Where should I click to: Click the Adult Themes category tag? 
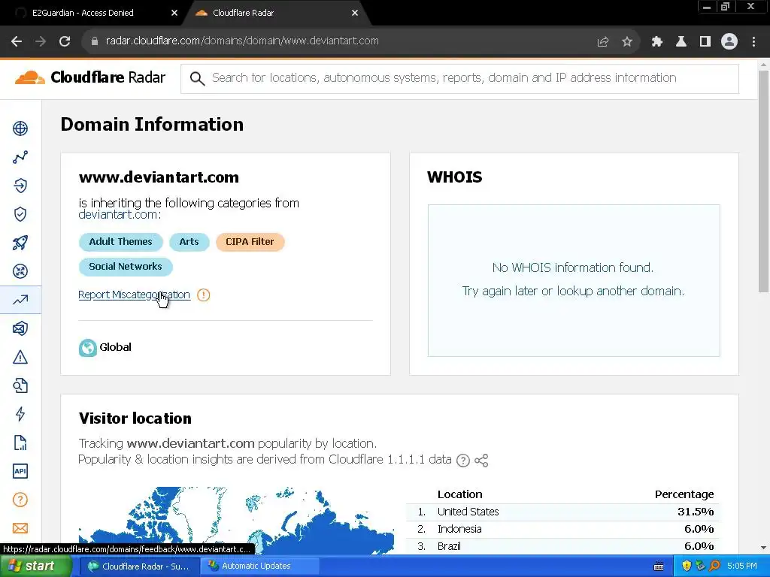click(121, 242)
